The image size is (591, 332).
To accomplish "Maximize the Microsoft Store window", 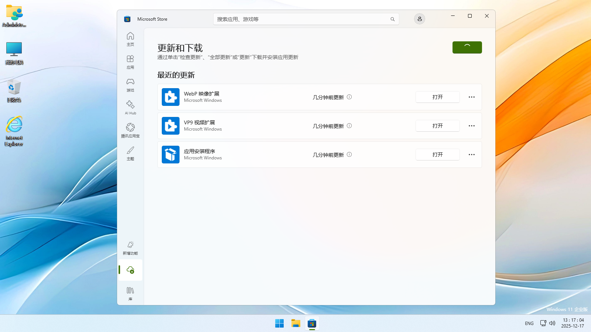I will click(x=470, y=16).
